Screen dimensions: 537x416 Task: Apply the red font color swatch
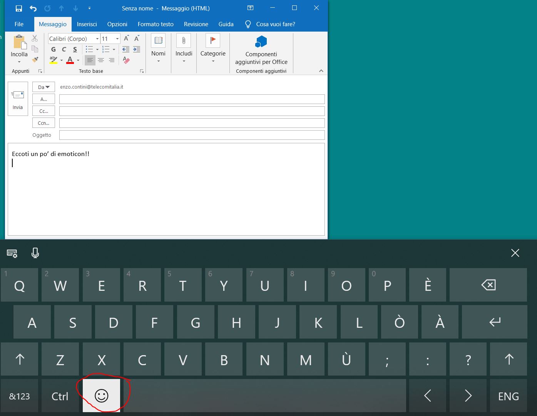coord(70,60)
